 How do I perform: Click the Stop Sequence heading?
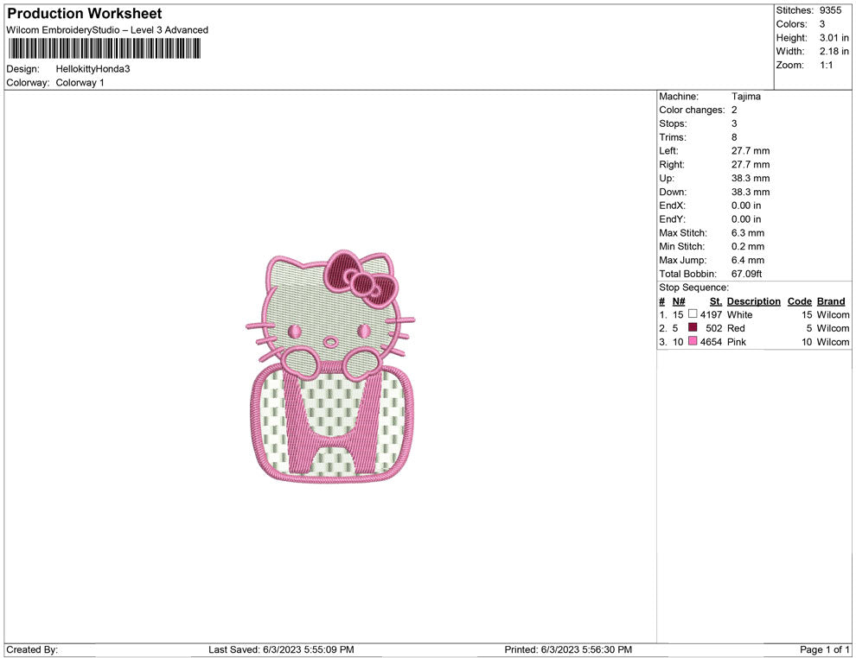(x=693, y=288)
